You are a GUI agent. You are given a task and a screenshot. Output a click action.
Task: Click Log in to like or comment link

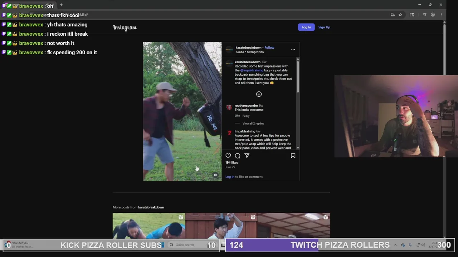(230, 177)
